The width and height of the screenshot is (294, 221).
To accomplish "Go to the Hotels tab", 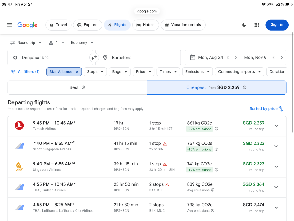I will 145,25.
